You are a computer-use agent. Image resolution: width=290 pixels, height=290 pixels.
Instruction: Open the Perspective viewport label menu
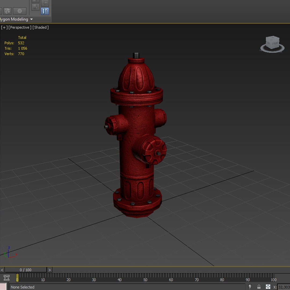click(x=20, y=27)
